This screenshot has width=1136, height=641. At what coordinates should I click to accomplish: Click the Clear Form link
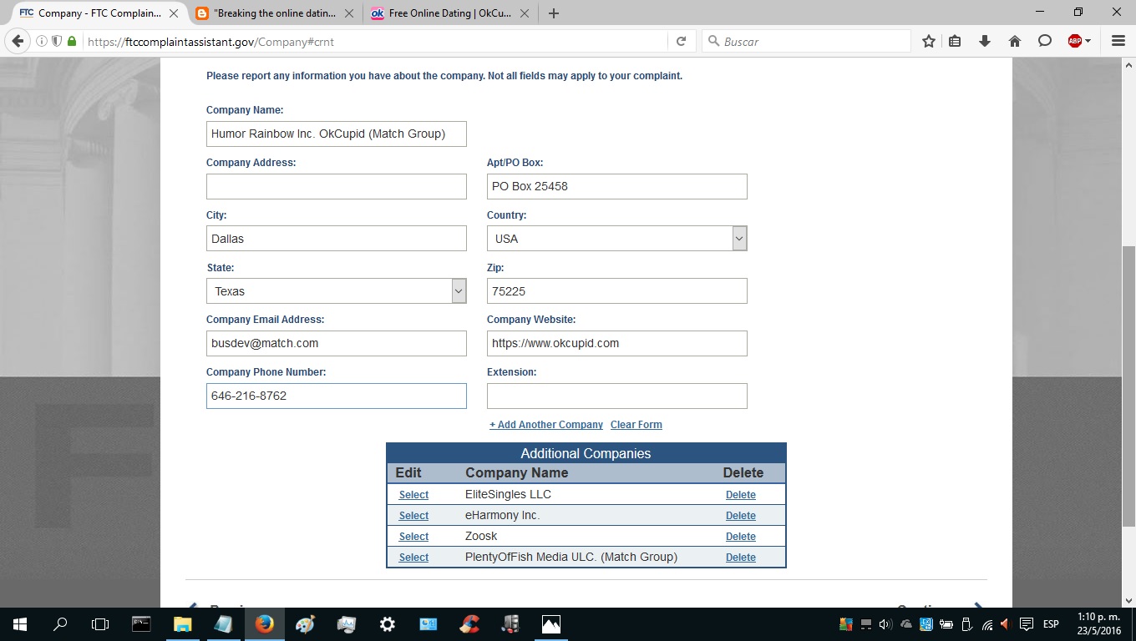tap(636, 425)
